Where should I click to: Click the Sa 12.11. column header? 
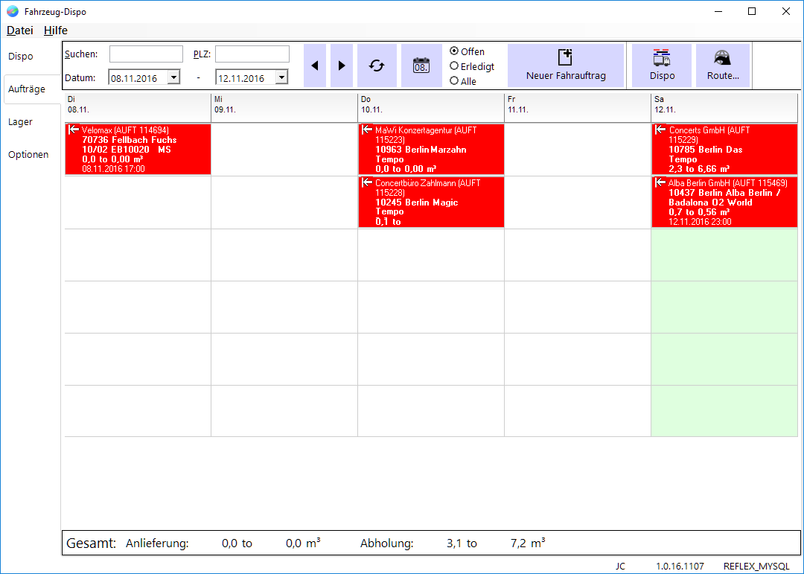[724, 107]
